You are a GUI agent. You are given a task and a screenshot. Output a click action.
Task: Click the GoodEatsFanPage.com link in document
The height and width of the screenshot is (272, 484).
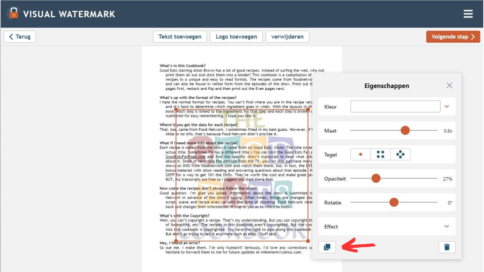point(185,156)
